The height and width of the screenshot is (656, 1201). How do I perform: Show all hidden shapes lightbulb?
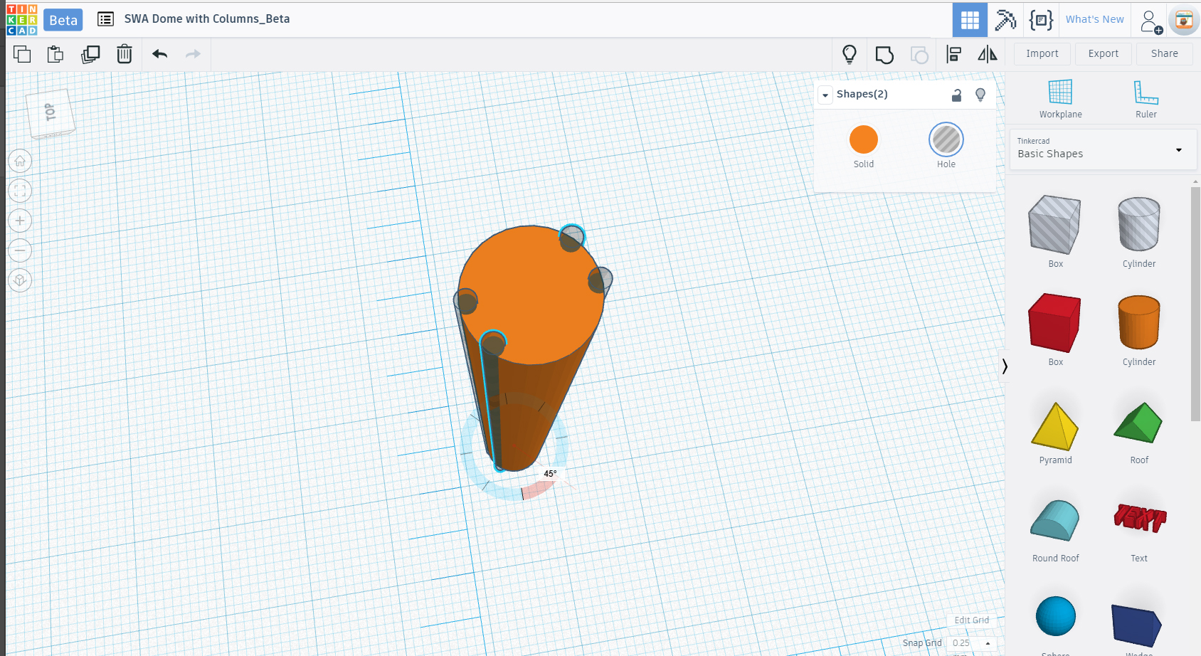pyautogui.click(x=850, y=54)
